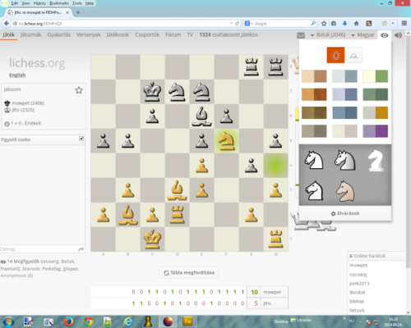Select the beige knight piece set
Image resolution: width=411 pixels, height=328 pixels.
coord(345,191)
